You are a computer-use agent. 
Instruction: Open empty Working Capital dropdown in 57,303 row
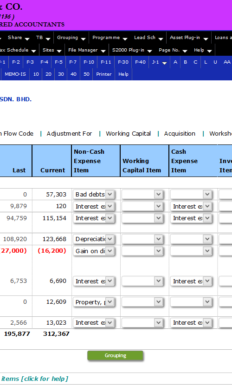pyautogui.click(x=142, y=195)
